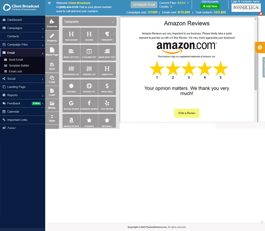Viewport: 265px width, 231px height.
Task: Click the UPGRADE PLAN button
Action: (x=144, y=5)
